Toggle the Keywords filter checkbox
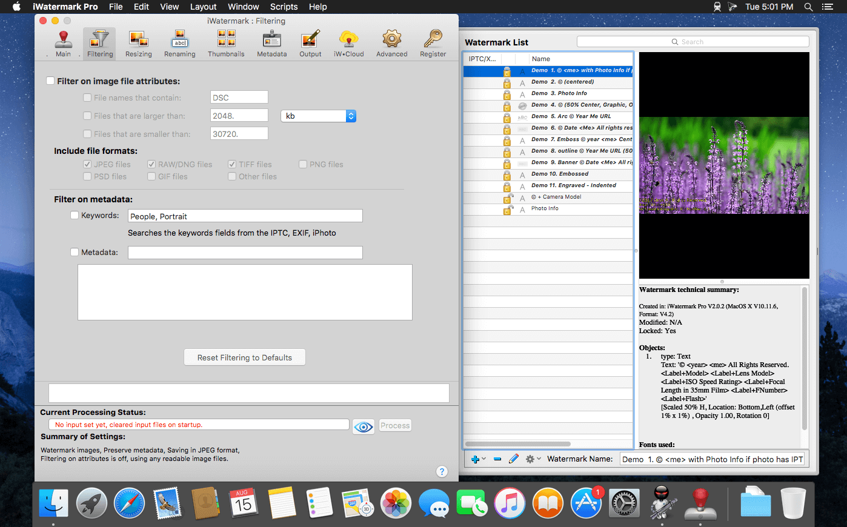847x527 pixels. (75, 215)
